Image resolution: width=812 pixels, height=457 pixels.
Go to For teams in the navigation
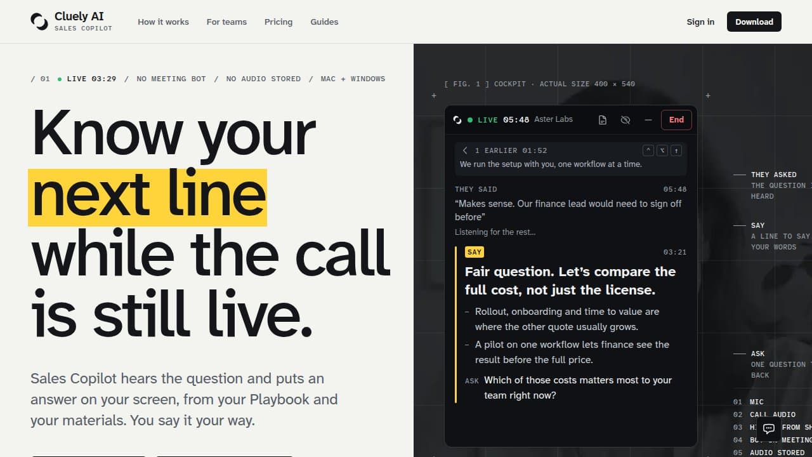226,22
